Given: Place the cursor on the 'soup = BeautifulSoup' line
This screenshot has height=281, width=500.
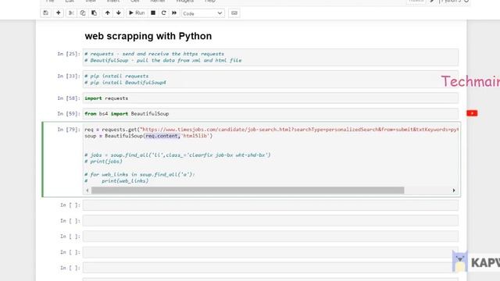Looking at the screenshot, I should point(148,136).
